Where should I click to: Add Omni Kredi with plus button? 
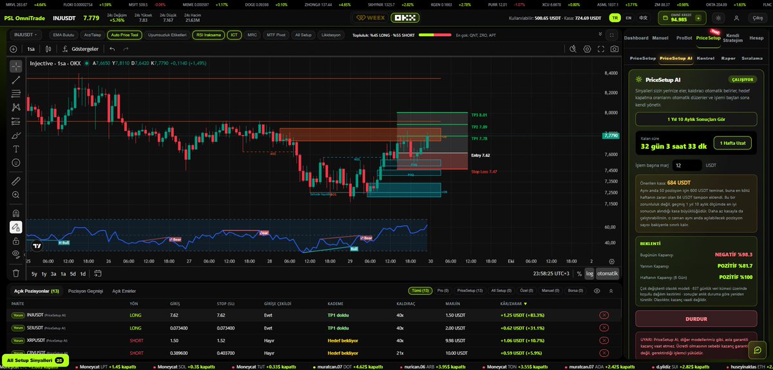tap(699, 18)
